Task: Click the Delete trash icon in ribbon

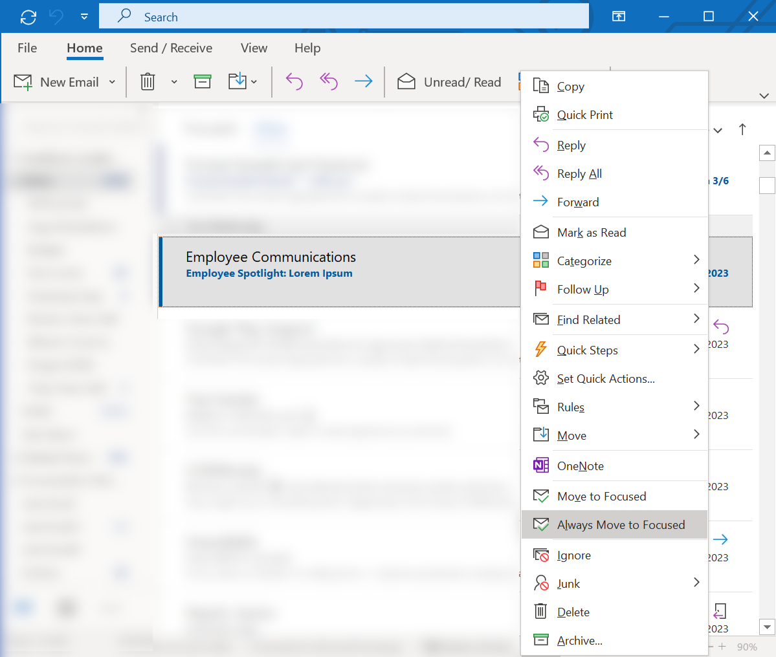Action: pyautogui.click(x=148, y=82)
